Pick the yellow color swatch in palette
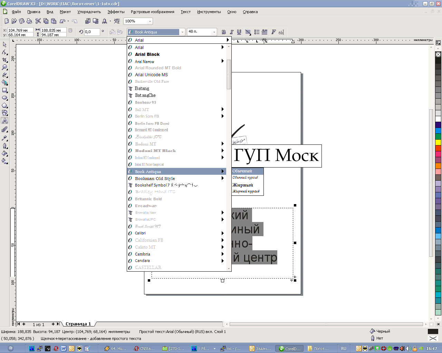 [x=438, y=142]
